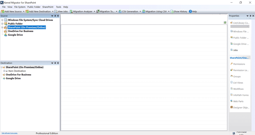Expand SharePoint (On-Premises/Online) in Source

pyautogui.click(x=2, y=27)
